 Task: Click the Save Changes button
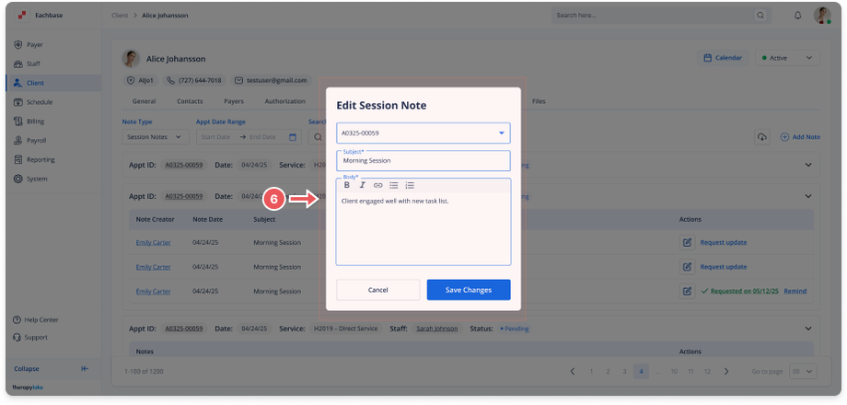click(x=468, y=290)
